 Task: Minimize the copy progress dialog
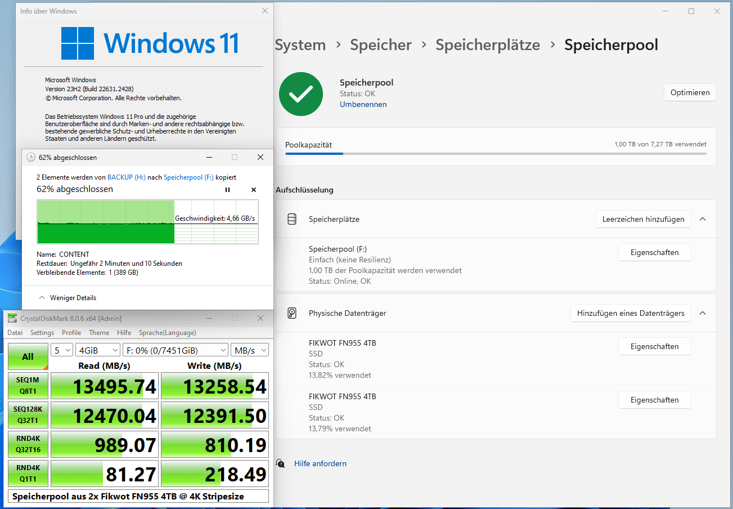click(x=209, y=157)
